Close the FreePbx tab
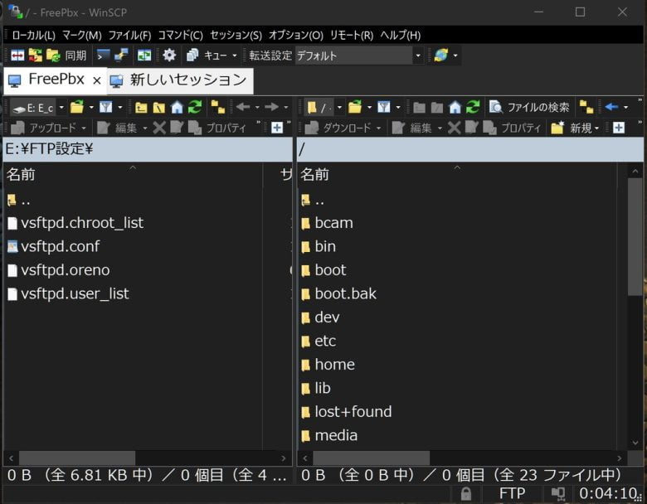 pos(97,80)
